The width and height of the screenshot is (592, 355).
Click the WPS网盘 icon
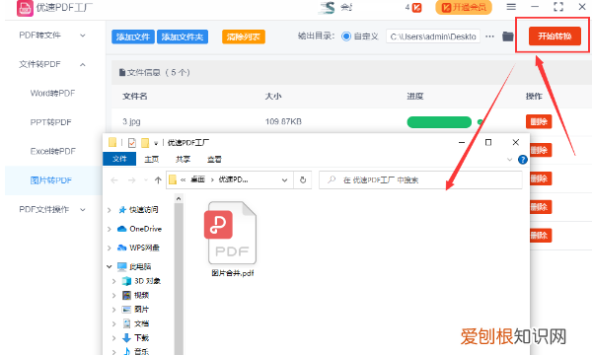[122, 248]
